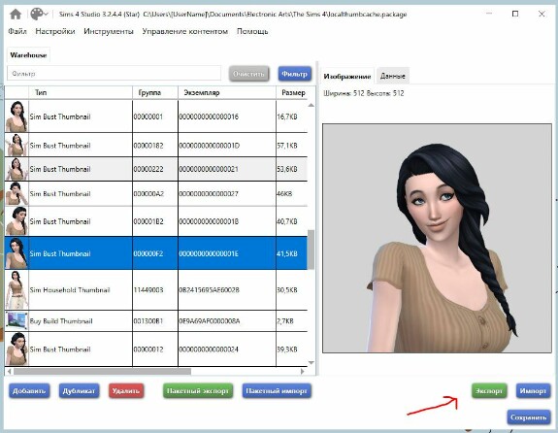This screenshot has height=433, width=558.
Task: Minimize the Sims 4 Studio window
Action: (489, 14)
